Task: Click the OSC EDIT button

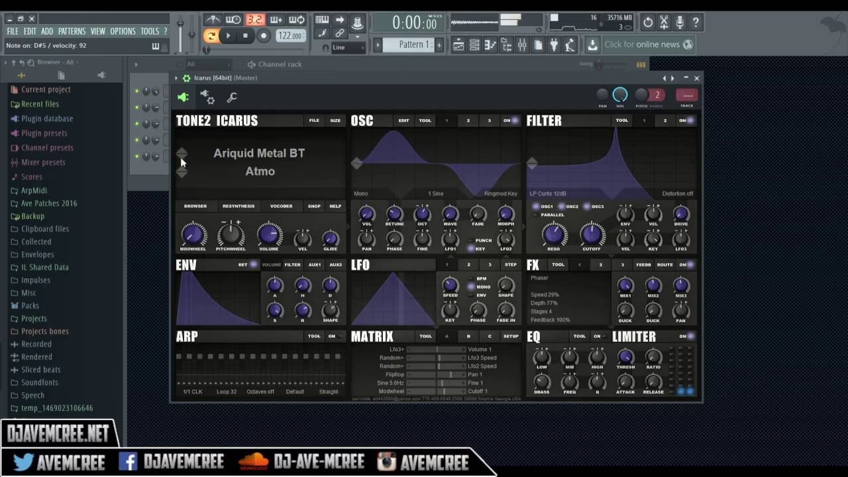Action: [x=403, y=121]
